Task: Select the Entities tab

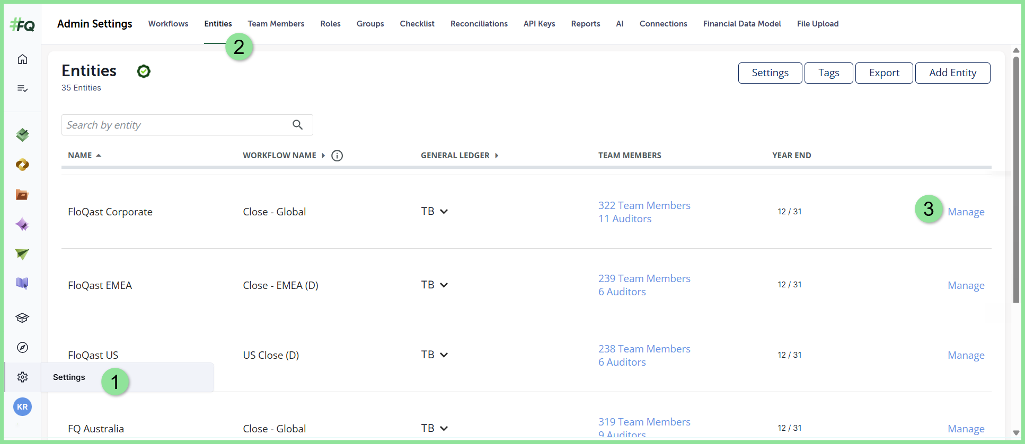Action: coord(218,24)
